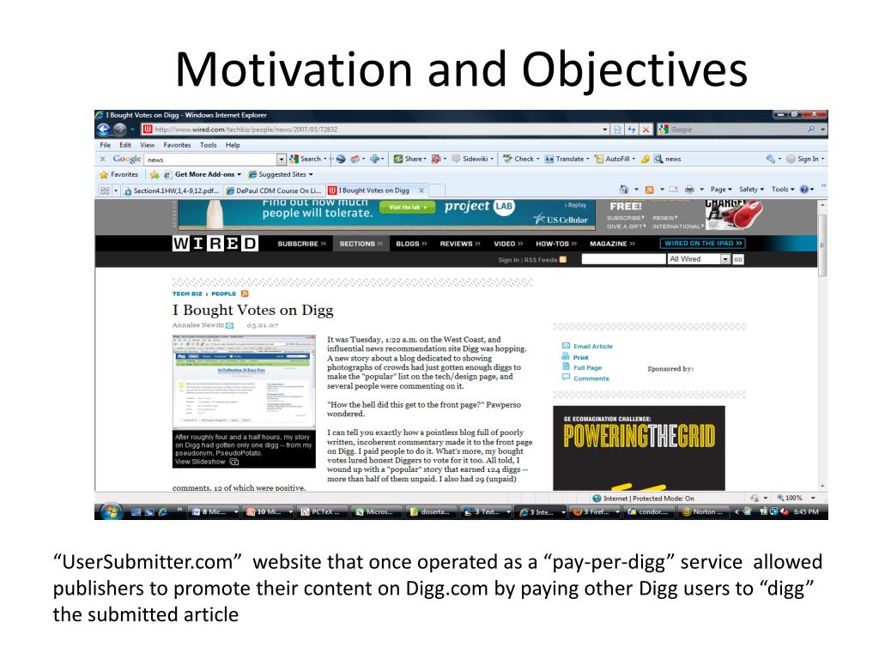
Task: Open the File menu
Action: (x=106, y=145)
